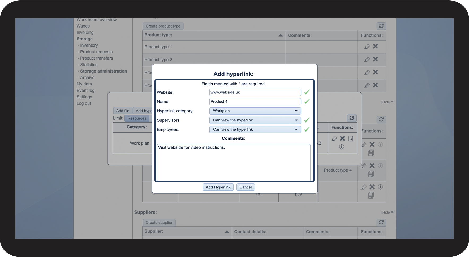Click Create product type button
Screen dimensions: 469x257
[163, 26]
